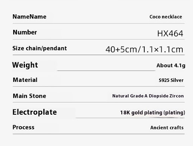Select the Ancient crafts text
The width and height of the screenshot is (193, 146).
167,128
